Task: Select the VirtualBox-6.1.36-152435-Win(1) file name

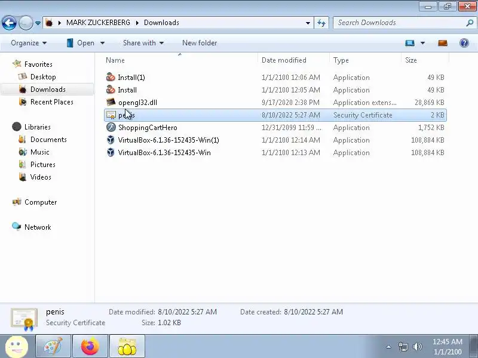Action: pos(168,140)
